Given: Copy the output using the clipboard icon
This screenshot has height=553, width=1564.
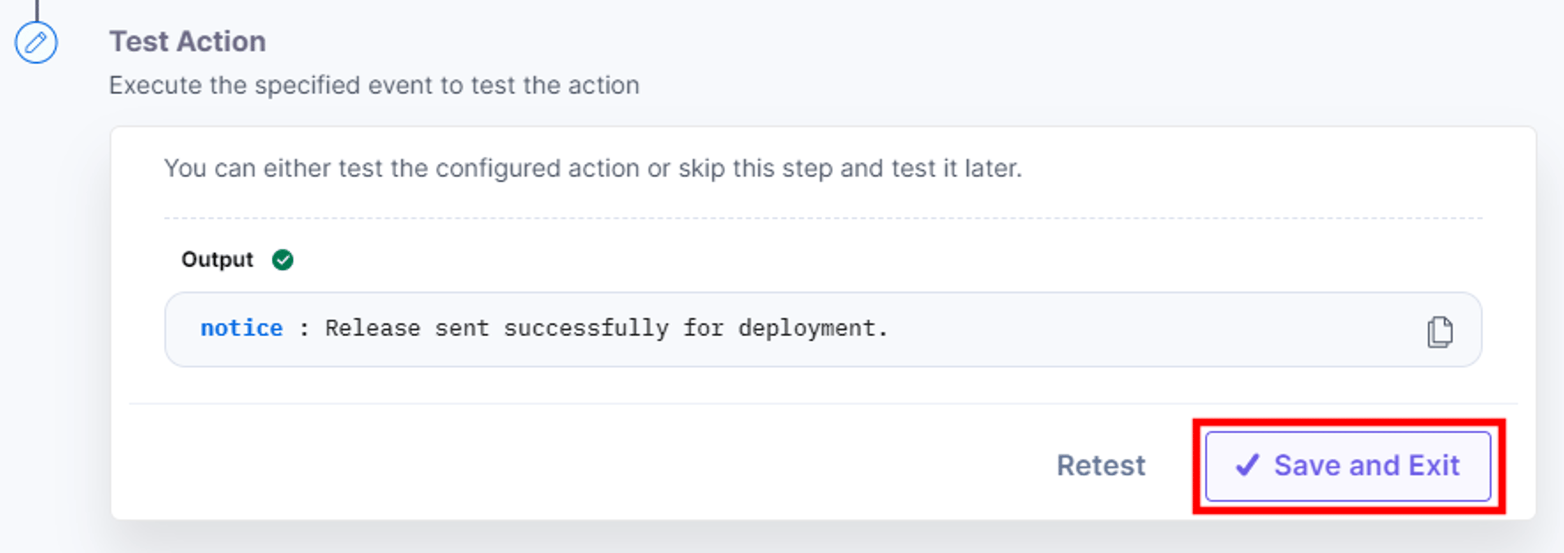Looking at the screenshot, I should coord(1439,332).
